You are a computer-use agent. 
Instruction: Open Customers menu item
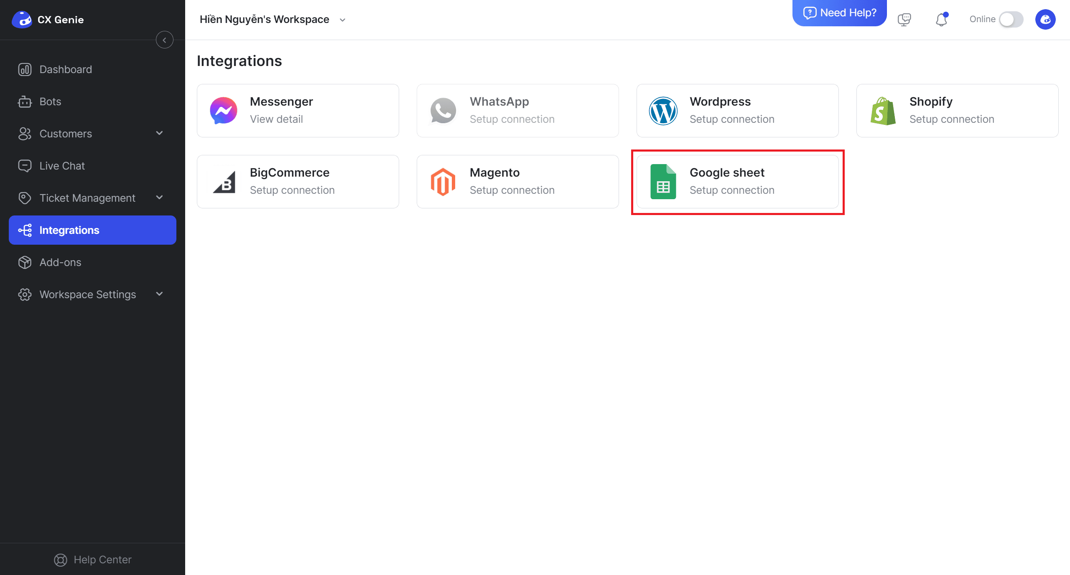pos(92,134)
